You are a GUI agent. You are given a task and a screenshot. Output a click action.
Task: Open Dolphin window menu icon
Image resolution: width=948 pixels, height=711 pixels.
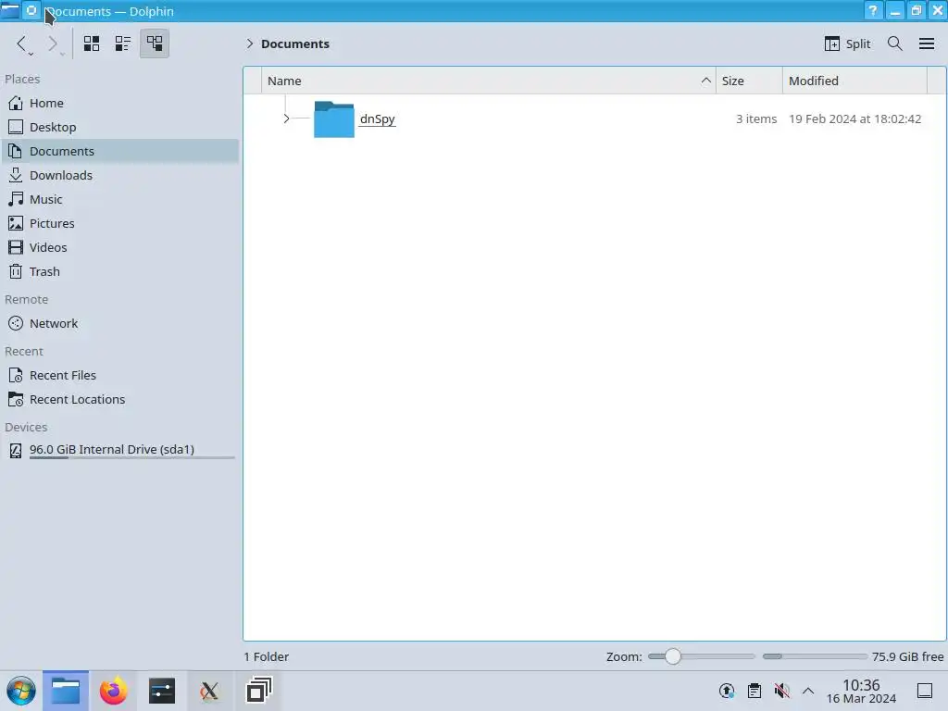pos(9,10)
